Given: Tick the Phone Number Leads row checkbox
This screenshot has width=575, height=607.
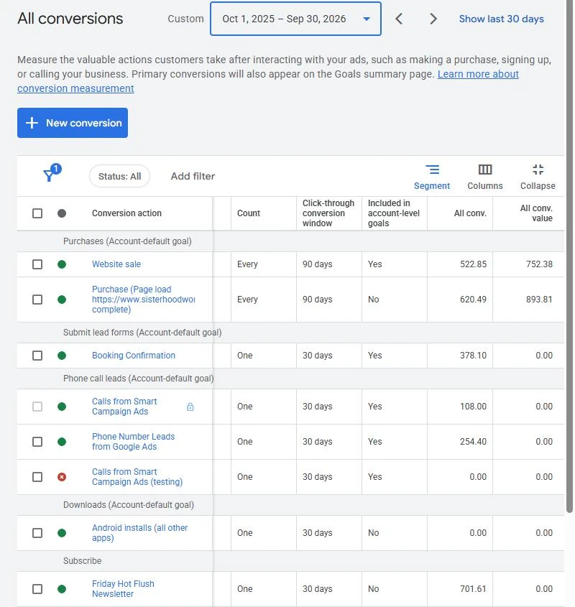Looking at the screenshot, I should click(x=37, y=442).
